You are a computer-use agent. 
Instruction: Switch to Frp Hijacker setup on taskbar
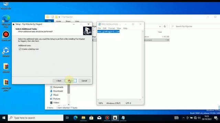point(115,118)
